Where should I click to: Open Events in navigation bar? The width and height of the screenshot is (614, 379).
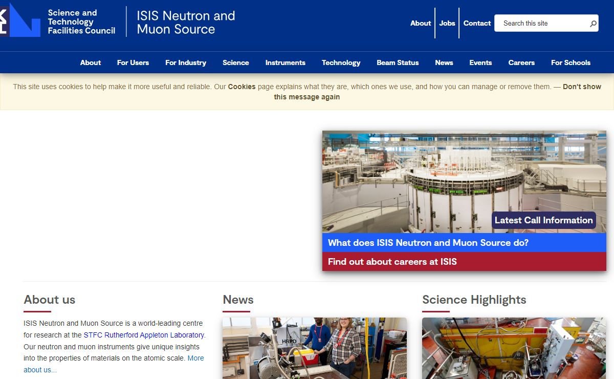point(480,62)
